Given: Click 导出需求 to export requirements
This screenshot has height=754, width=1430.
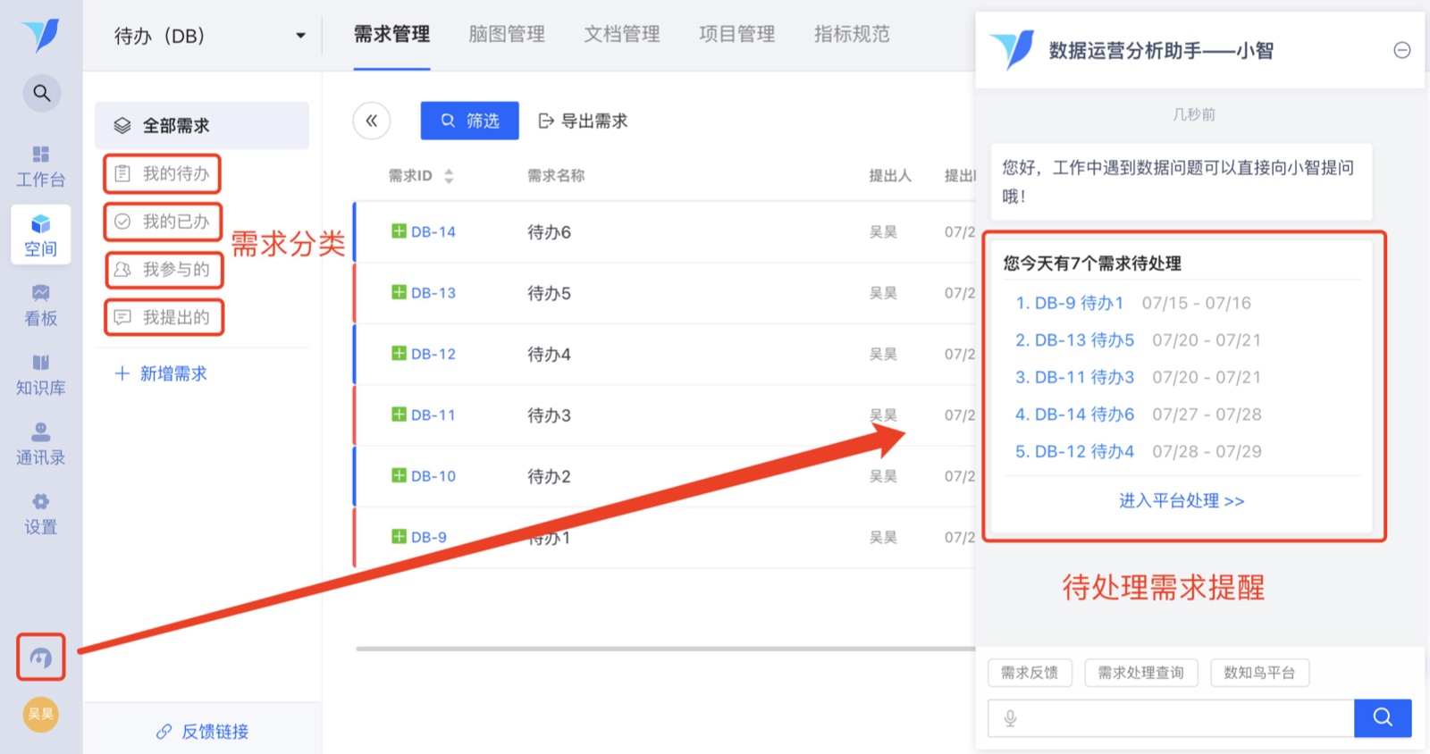Looking at the screenshot, I should click(584, 121).
